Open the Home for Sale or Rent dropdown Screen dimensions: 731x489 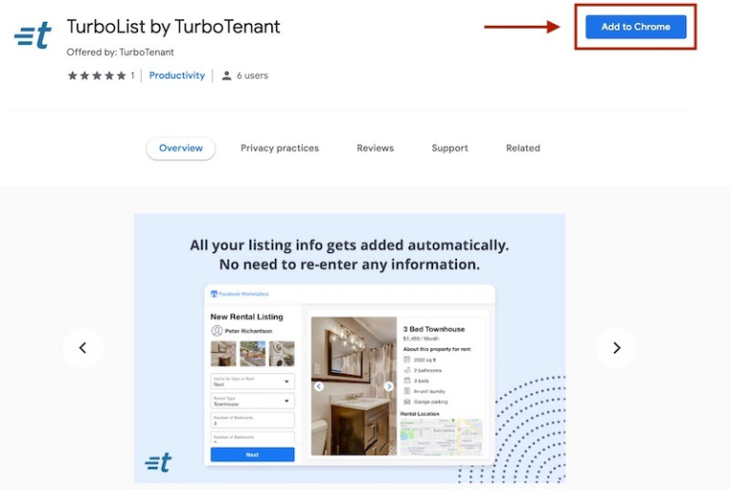(x=252, y=381)
